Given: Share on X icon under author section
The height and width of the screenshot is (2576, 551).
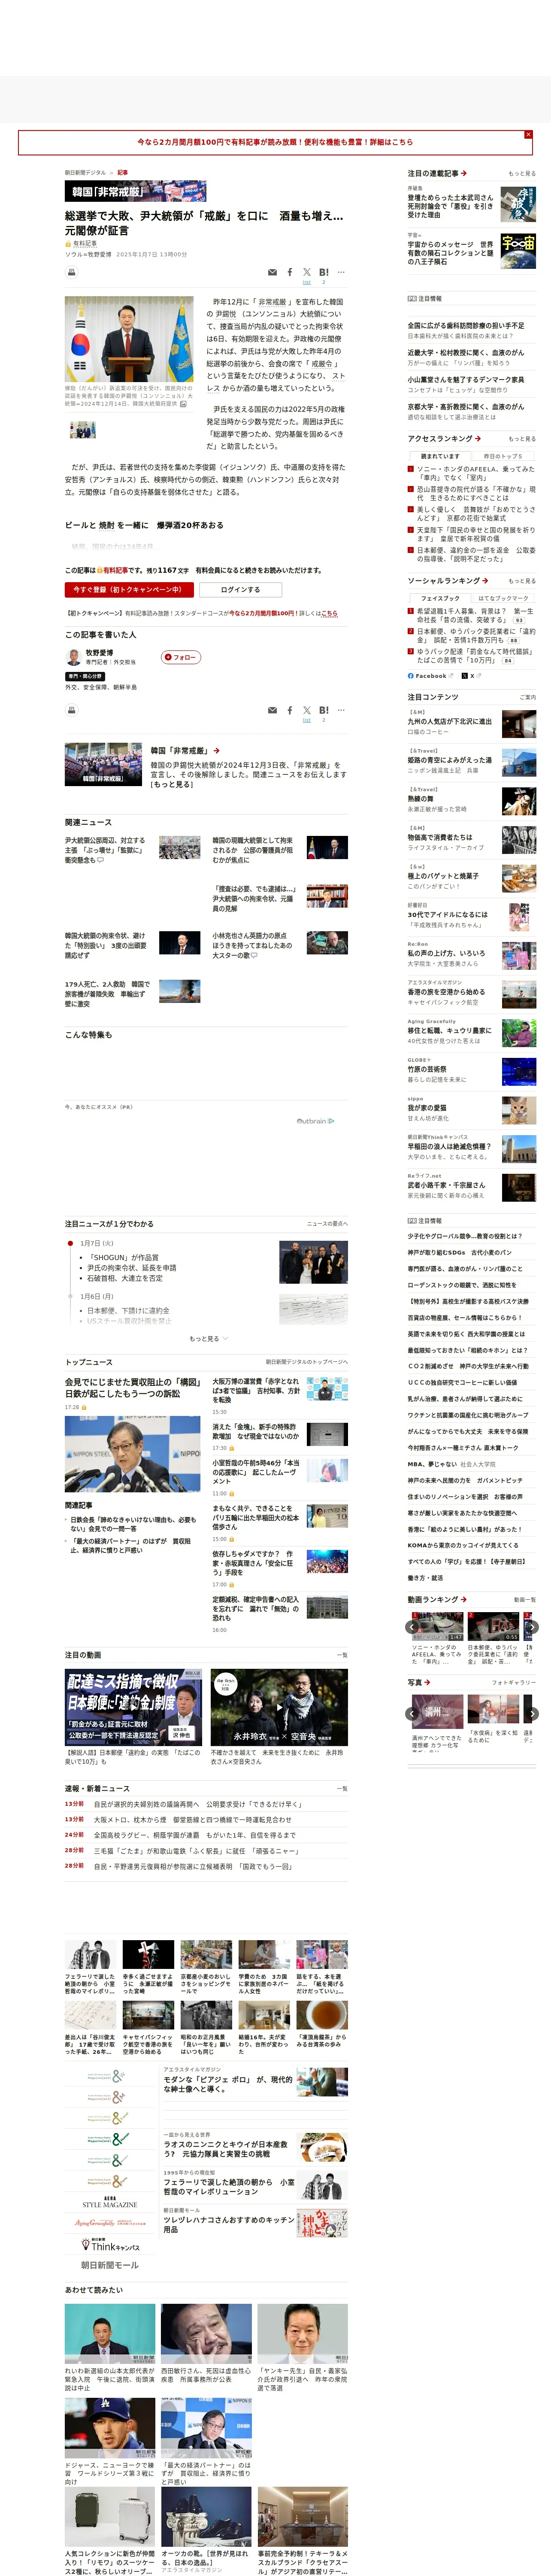Looking at the screenshot, I should 307,710.
